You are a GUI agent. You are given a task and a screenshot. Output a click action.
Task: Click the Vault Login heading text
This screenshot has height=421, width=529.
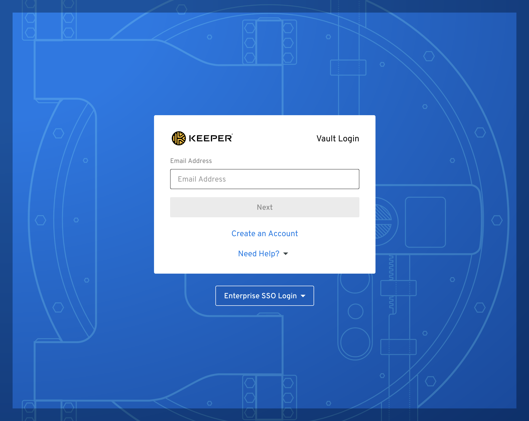point(338,139)
